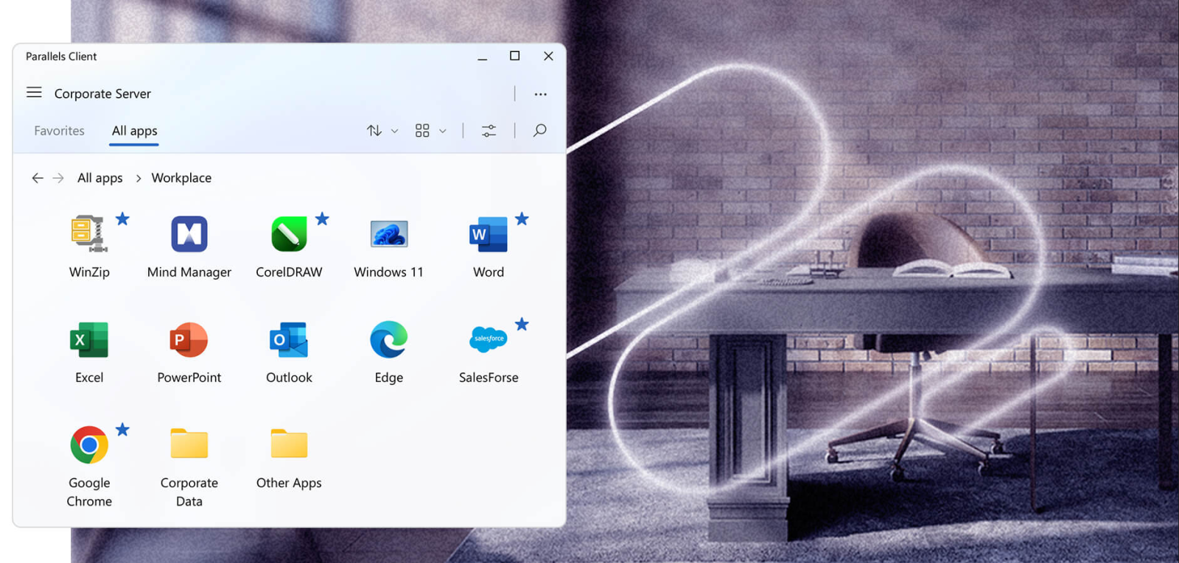Screen dimensions: 1179x563
Task: Switch to the Favorites tab
Action: pyautogui.click(x=59, y=131)
